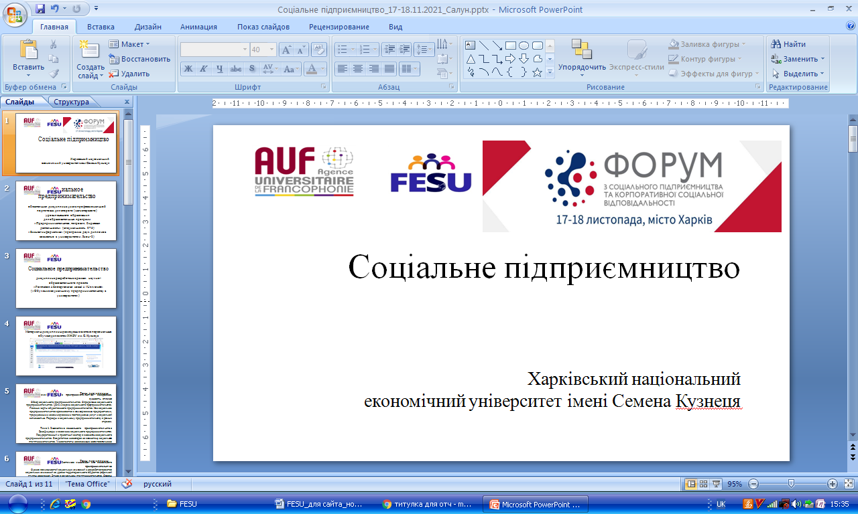This screenshot has height=514, width=858.
Task: Open the Выделить select dropdown
Action: click(x=798, y=74)
